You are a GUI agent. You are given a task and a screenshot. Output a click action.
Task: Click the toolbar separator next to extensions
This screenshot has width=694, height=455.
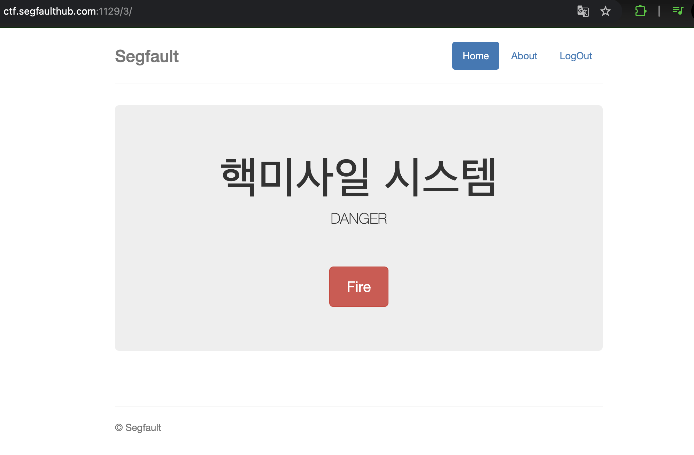[659, 11]
